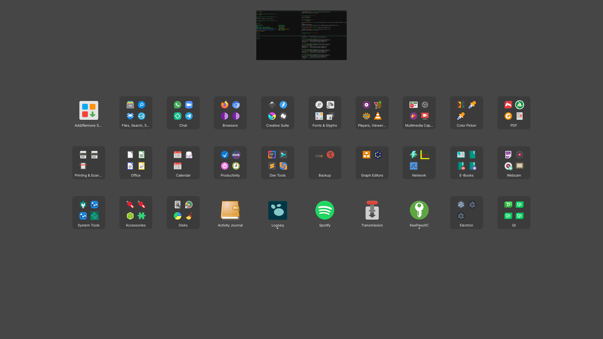603x339 pixels.
Task: Open the Multimedia Capture folder
Action: 419,113
